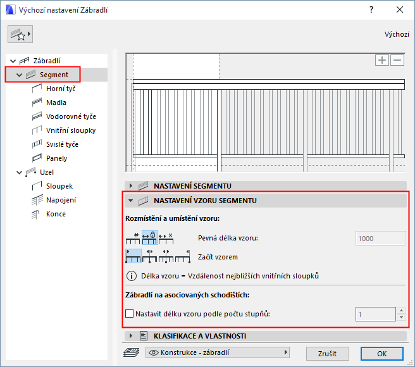Expand KLASIFIKACE A VLASTNOSTI panel

[131, 336]
